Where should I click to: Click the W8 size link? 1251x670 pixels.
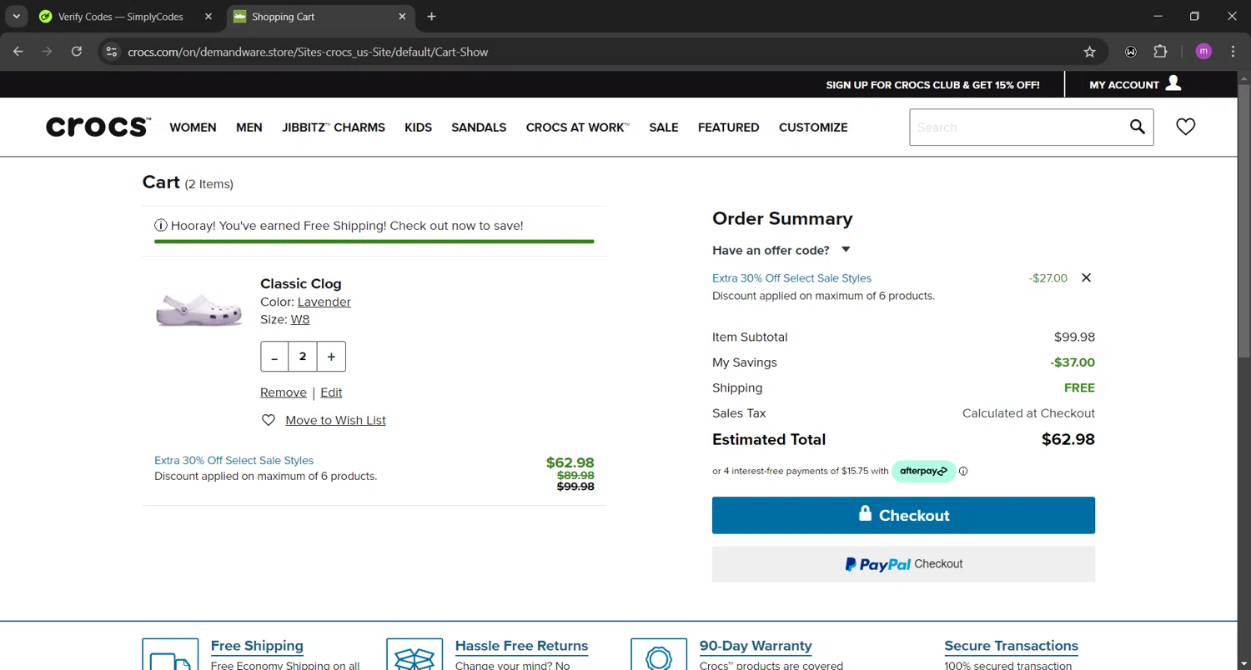[x=300, y=319]
